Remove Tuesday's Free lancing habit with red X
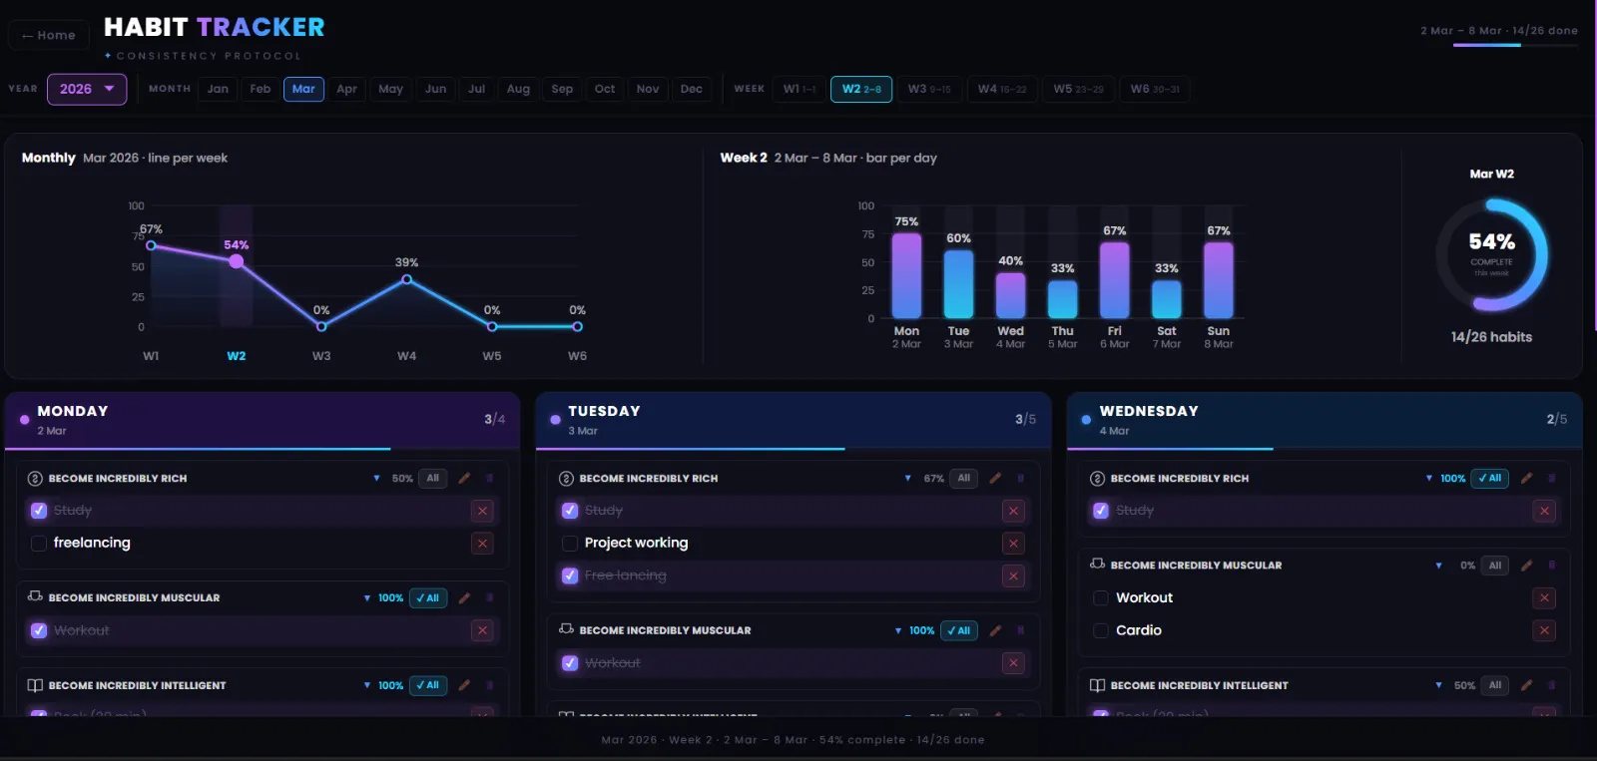1597x761 pixels. pyautogui.click(x=1013, y=575)
